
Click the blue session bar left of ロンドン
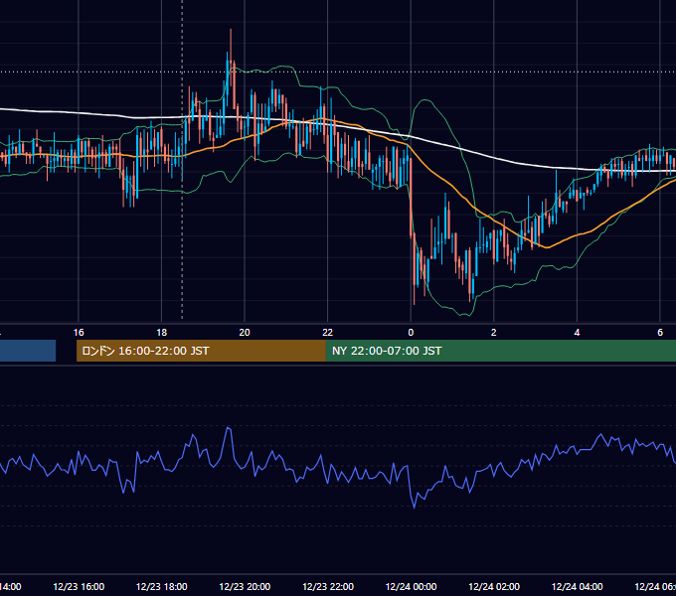pyautogui.click(x=28, y=351)
